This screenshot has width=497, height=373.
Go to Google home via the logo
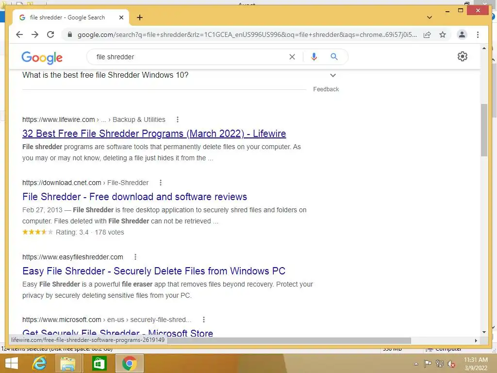[x=42, y=57]
